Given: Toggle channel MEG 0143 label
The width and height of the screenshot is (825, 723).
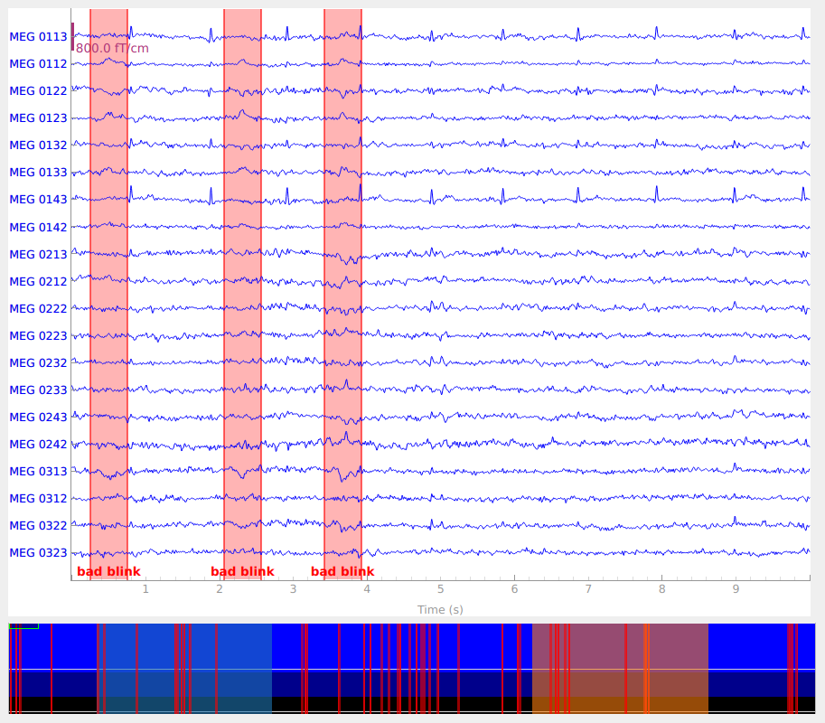Looking at the screenshot, I should tap(38, 200).
